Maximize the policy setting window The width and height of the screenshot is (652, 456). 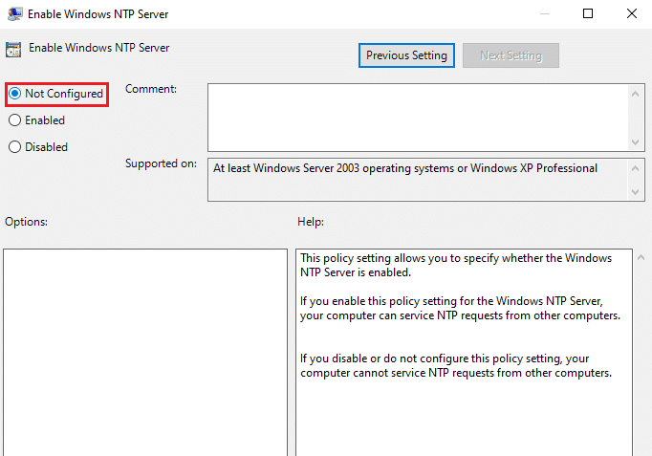coord(588,13)
